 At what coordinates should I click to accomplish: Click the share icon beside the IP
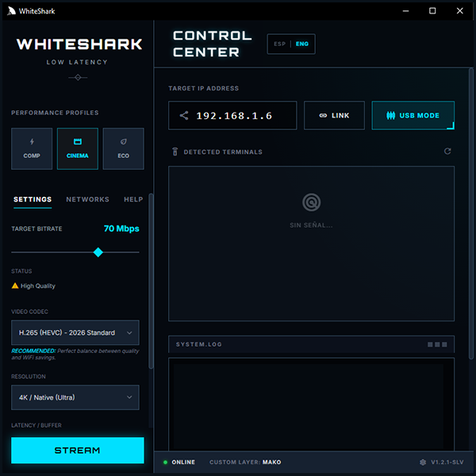(184, 115)
